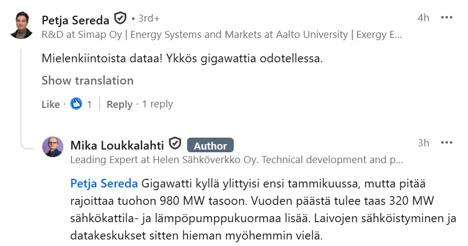Click the thumbs-up reaction icon
Image resolution: width=468 pixels, height=246 pixels.
(x=76, y=104)
